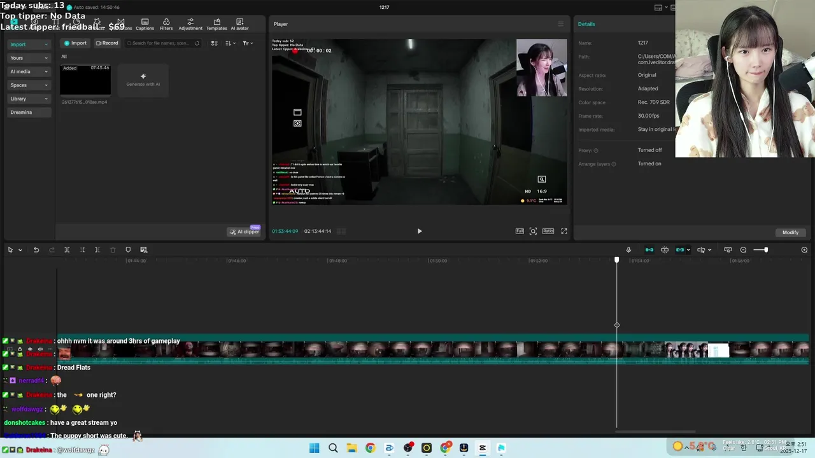Click the Modify button in Details
Image resolution: width=815 pixels, height=458 pixels.
[790, 232]
